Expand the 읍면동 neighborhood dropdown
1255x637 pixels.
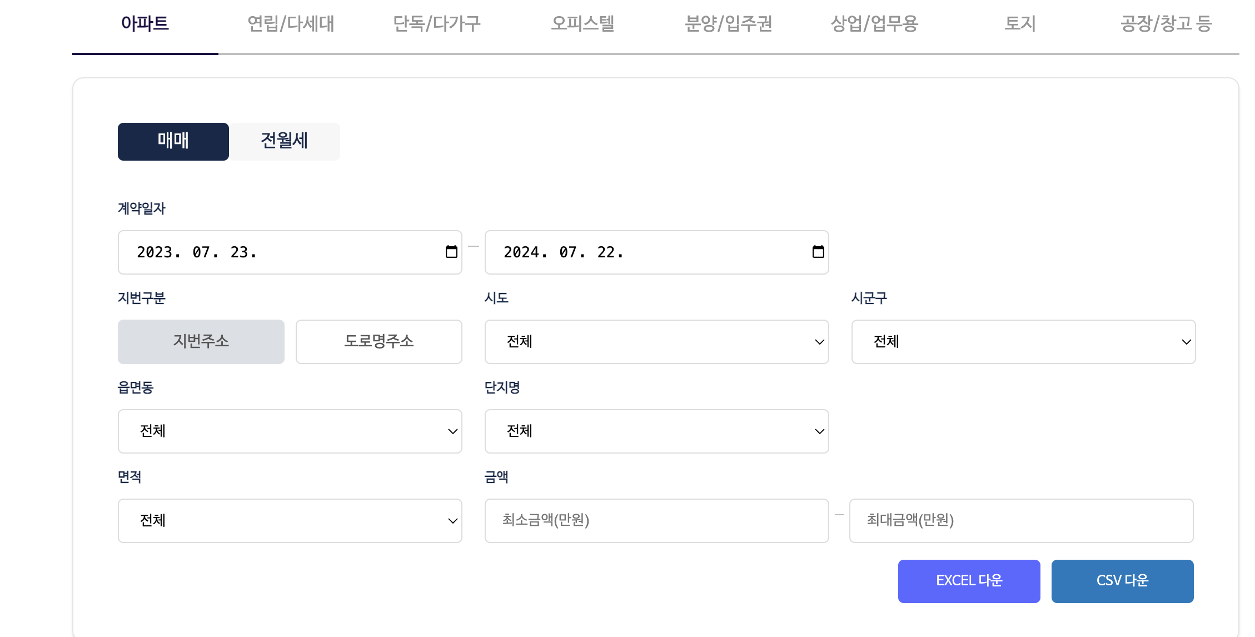point(290,431)
